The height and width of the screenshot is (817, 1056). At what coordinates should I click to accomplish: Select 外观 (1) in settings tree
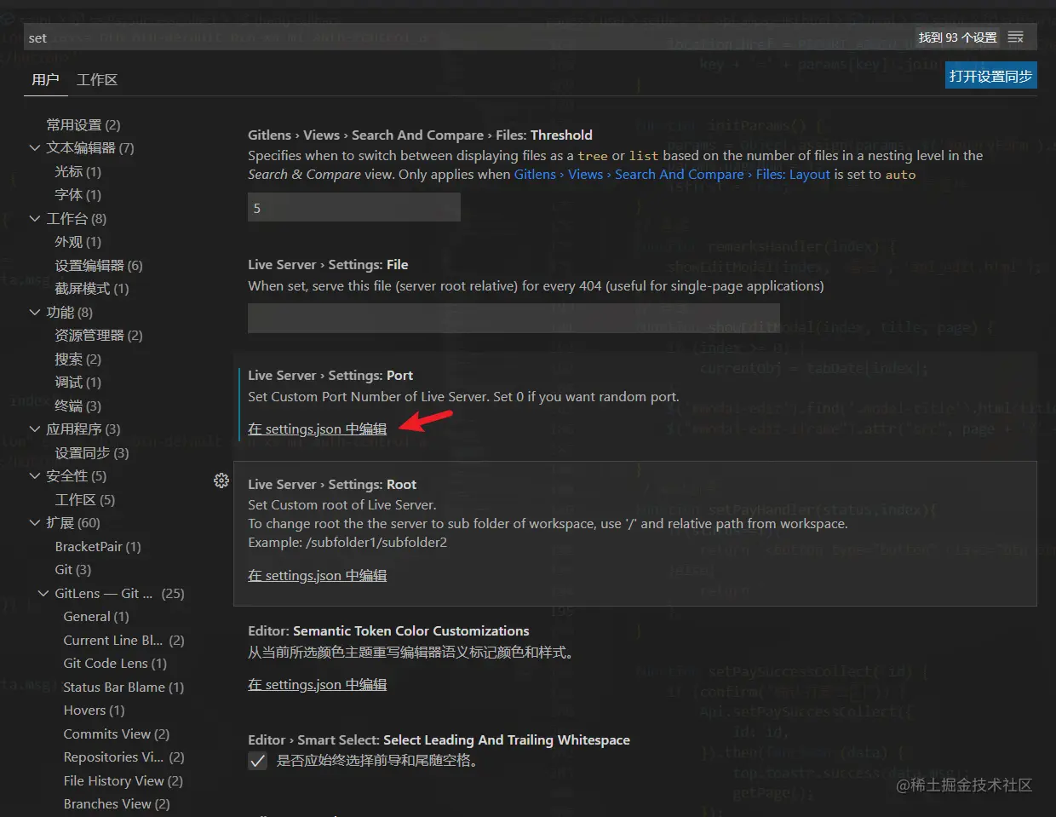[77, 241]
